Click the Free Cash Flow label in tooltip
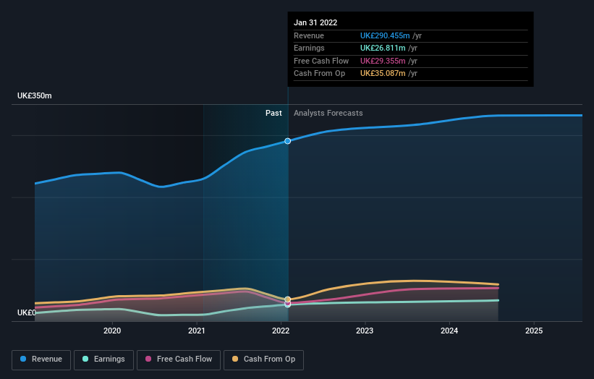Image resolution: width=594 pixels, height=379 pixels. (x=321, y=61)
